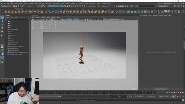Open viewport Shading menu
The image size is (185, 104).
click(37, 17)
